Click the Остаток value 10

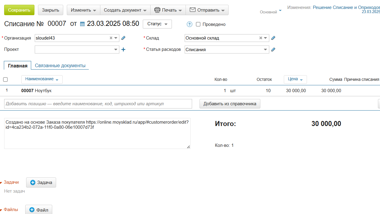click(x=268, y=91)
